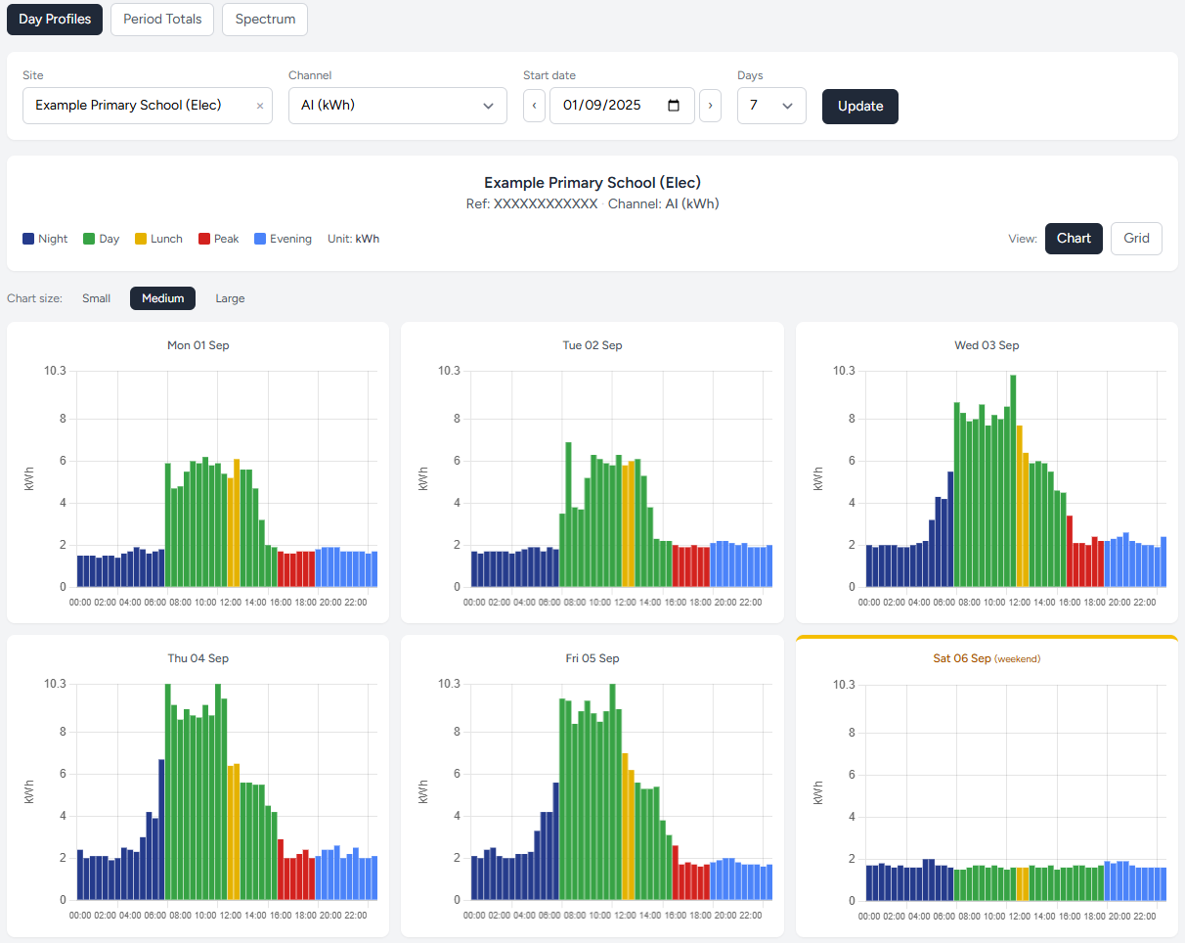Open the Spectrum tab
Screen dimensions: 1185x943
[265, 19]
